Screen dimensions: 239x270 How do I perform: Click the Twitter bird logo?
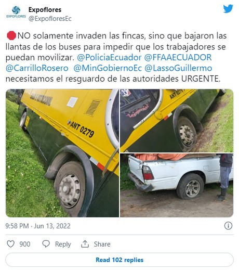(x=228, y=9)
